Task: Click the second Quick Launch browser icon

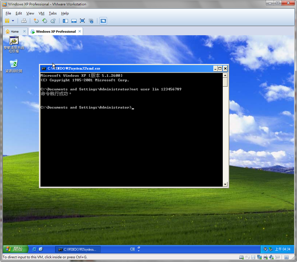Action: (41, 249)
